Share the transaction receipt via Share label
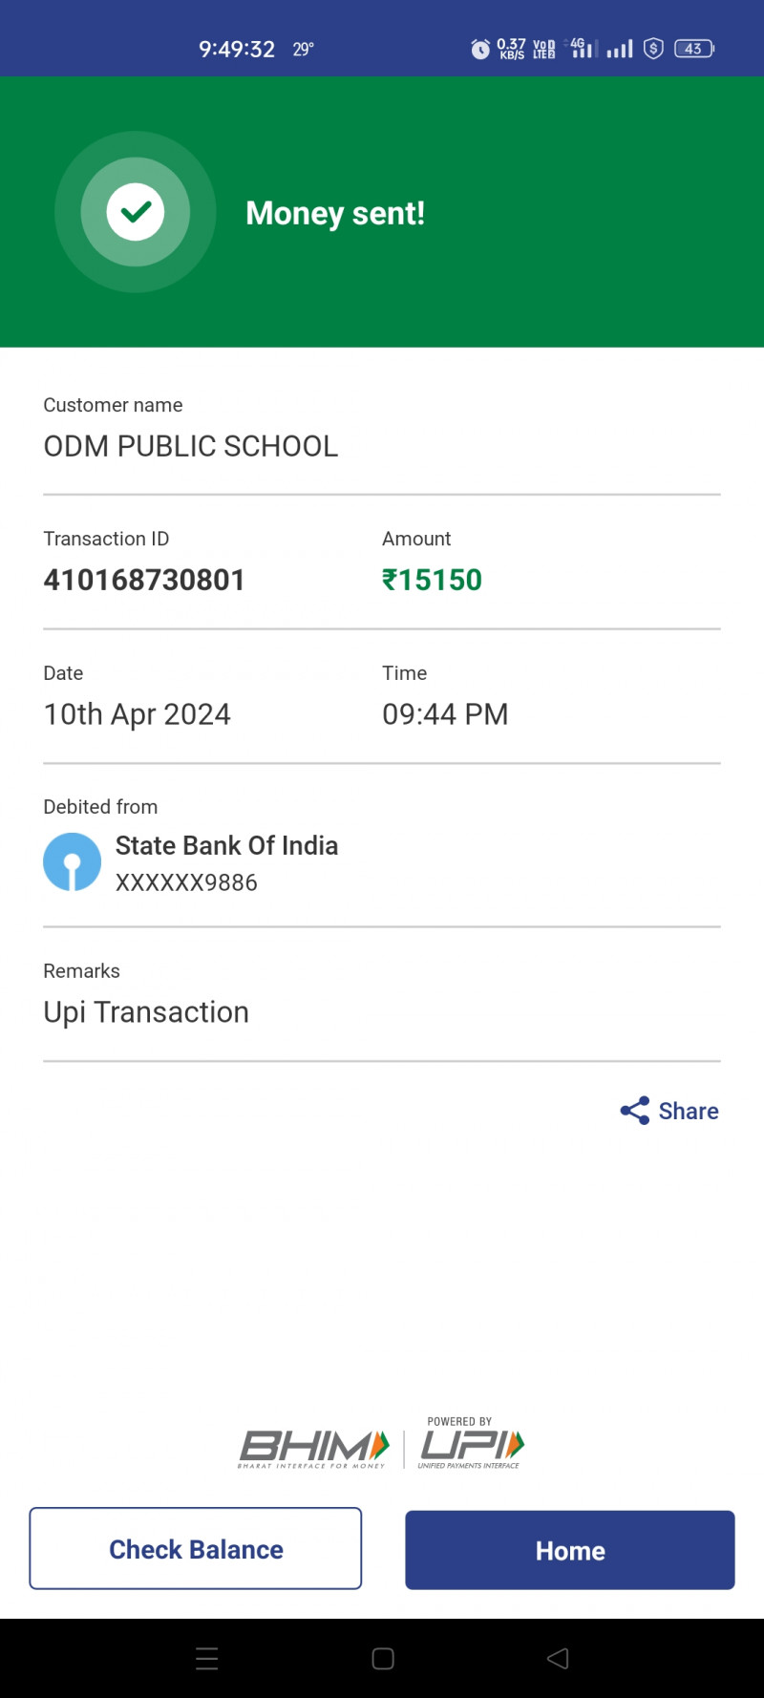764x1698 pixels. (x=689, y=1111)
